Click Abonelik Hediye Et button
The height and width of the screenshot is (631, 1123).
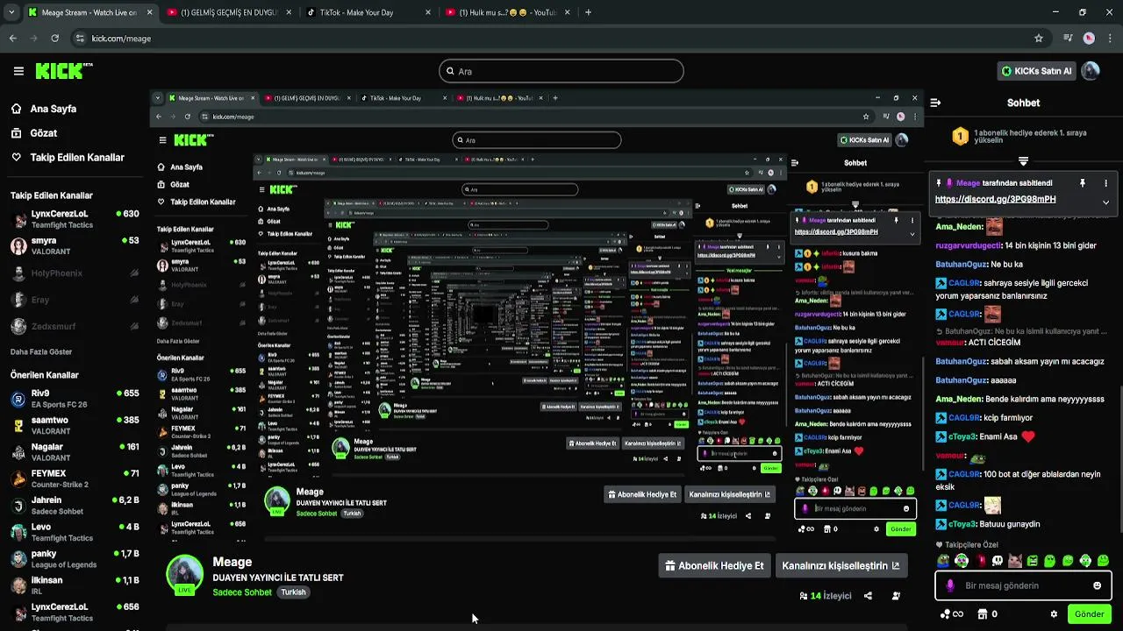coord(716,566)
